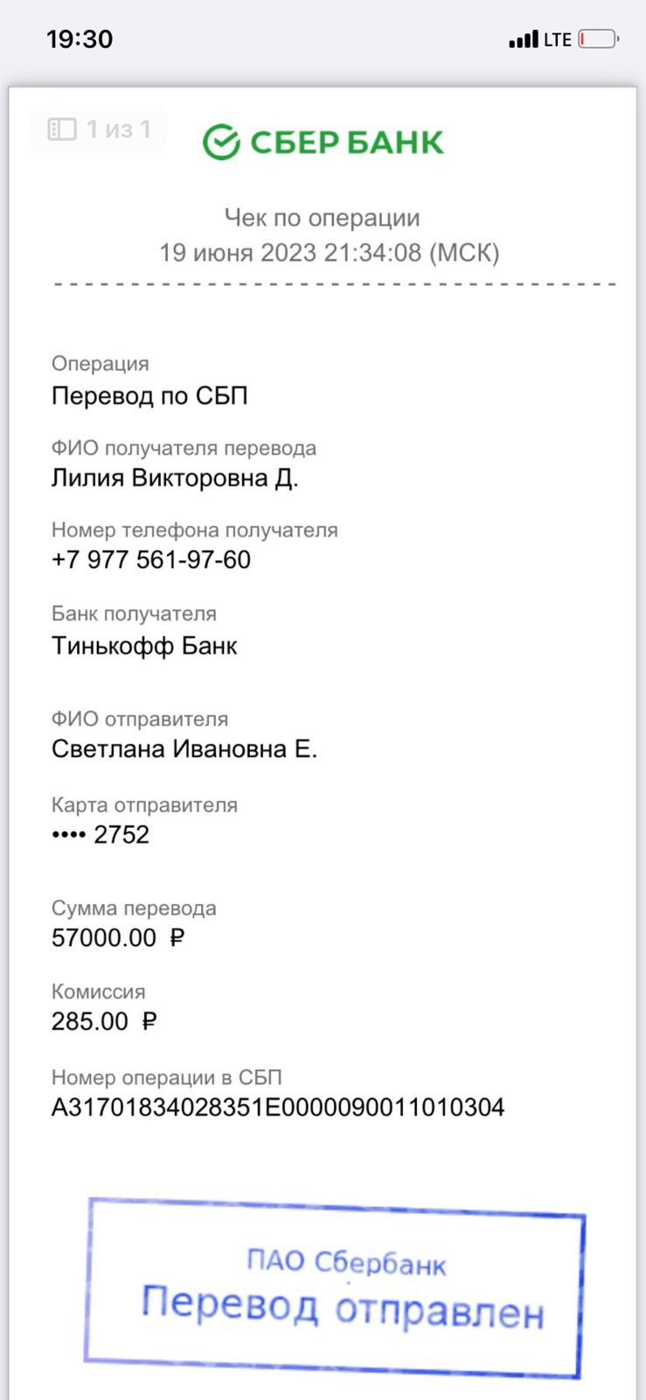This screenshot has height=1400, width=646.
Task: Click the receipt date "19 июня 2023 21:34:08"
Action: click(x=329, y=253)
